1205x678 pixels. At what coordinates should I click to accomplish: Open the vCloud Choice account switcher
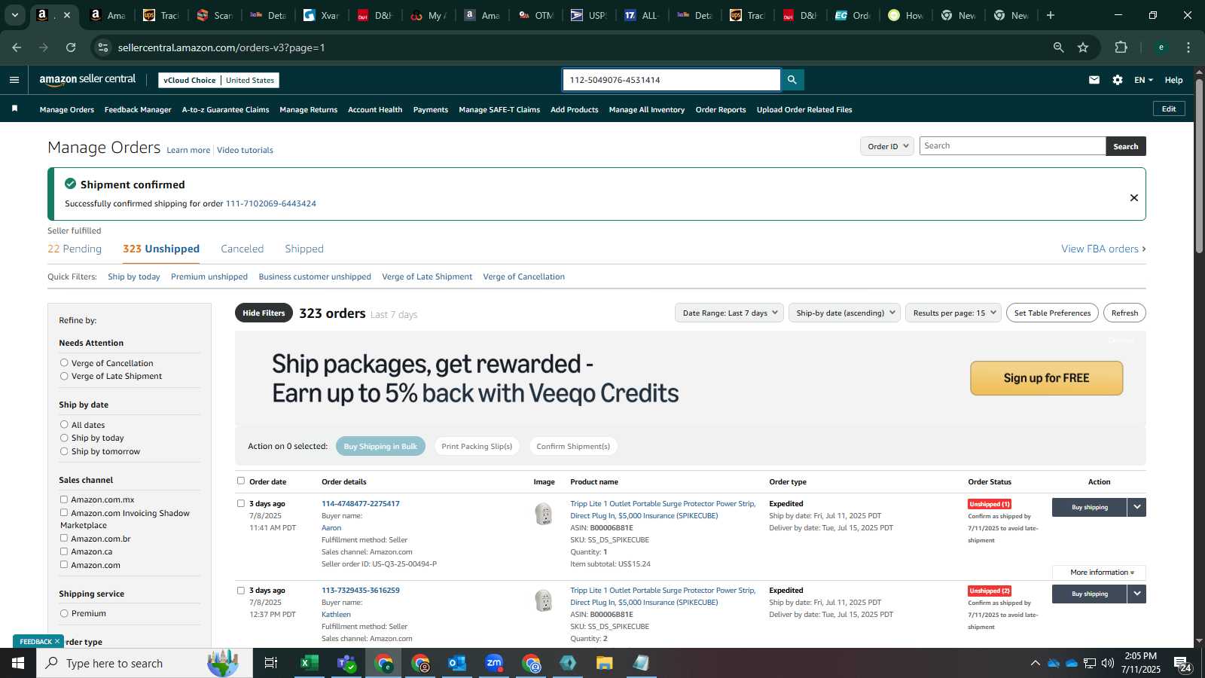218,80
